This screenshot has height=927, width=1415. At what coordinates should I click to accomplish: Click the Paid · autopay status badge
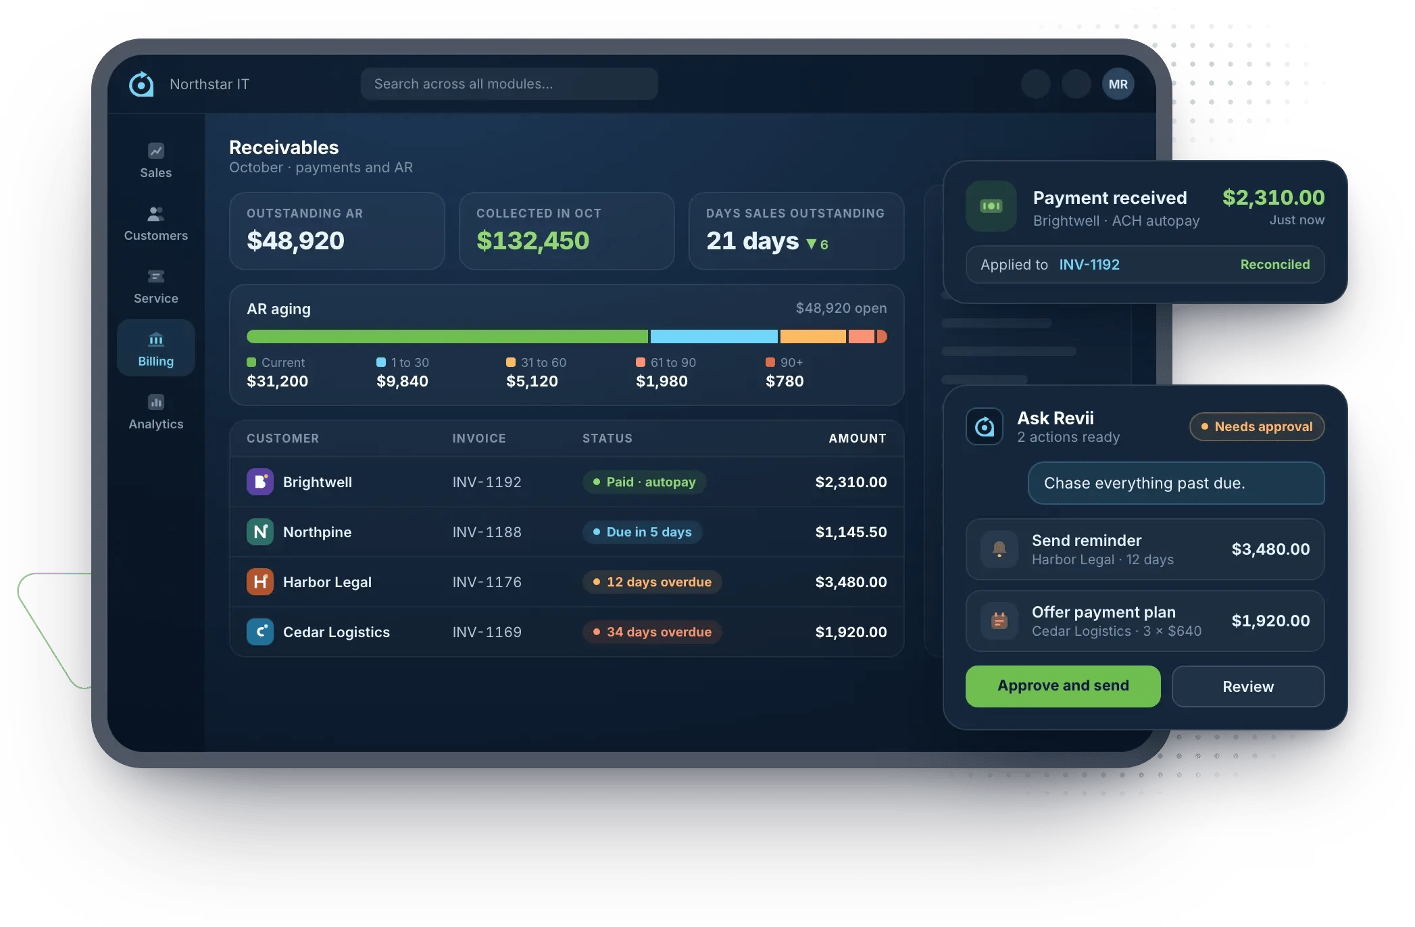(x=644, y=482)
